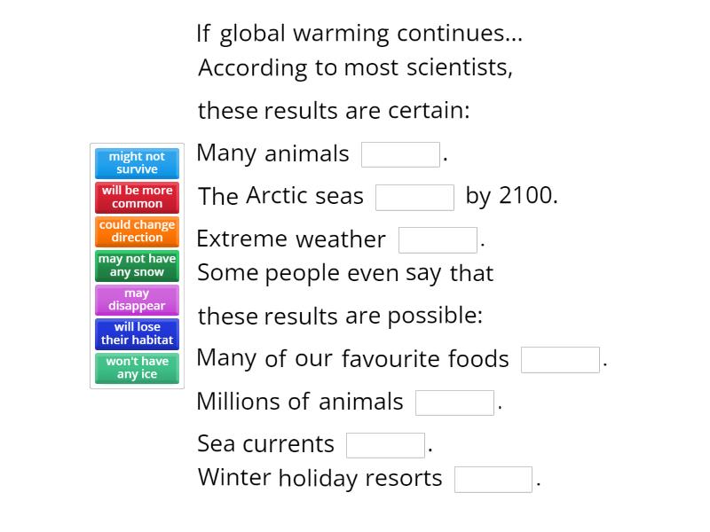
Task: Pick the 'could change direction' orange tile
Action: [137, 231]
